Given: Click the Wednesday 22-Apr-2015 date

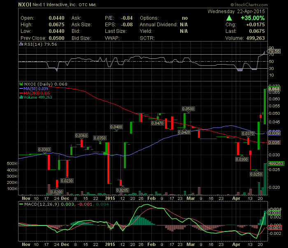Looking at the screenshot, I should pyautogui.click(x=236, y=12).
